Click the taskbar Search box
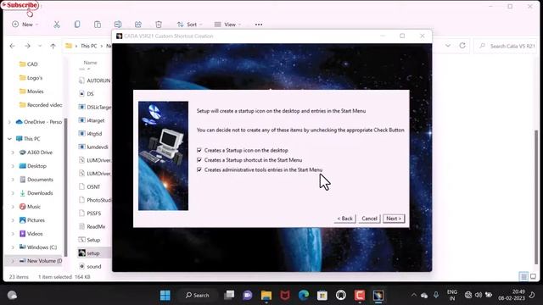Viewport: 543px width, 305px height. [198, 296]
